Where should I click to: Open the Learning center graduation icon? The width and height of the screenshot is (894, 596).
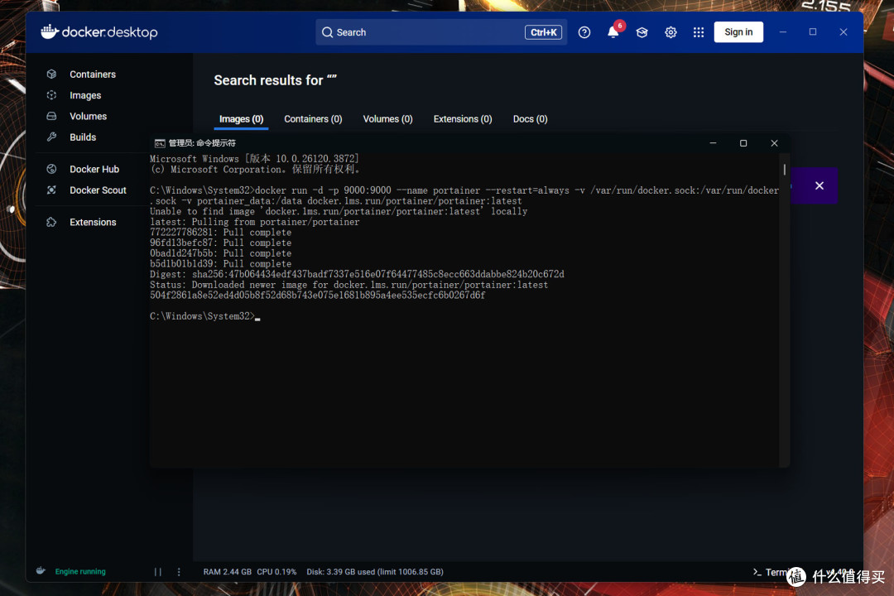[x=642, y=32]
